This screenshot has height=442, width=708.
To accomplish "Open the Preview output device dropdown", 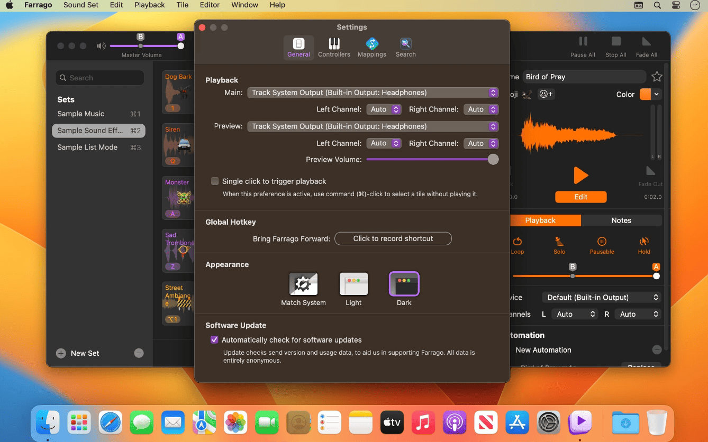I will [x=373, y=126].
